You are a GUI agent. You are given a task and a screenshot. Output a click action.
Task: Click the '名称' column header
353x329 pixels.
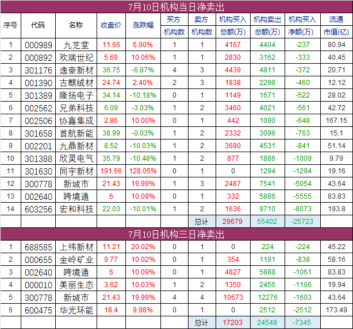coord(76,25)
